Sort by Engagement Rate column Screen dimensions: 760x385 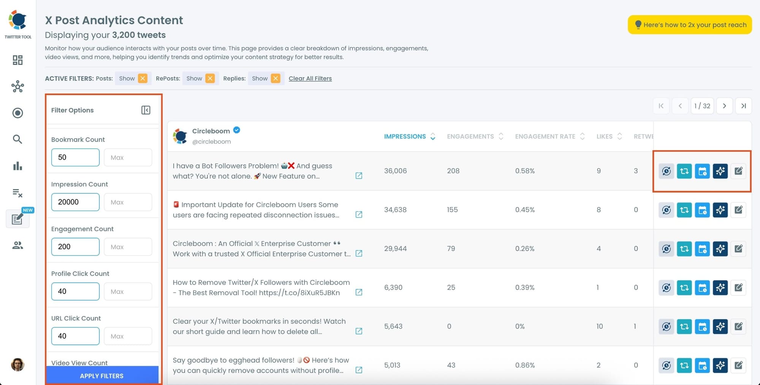coord(550,136)
